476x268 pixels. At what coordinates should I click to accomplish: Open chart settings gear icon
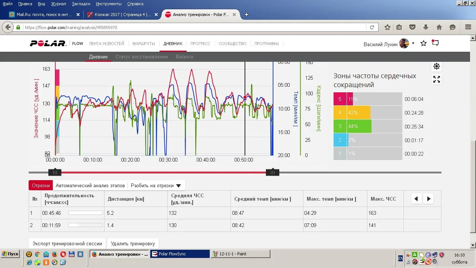click(x=436, y=66)
